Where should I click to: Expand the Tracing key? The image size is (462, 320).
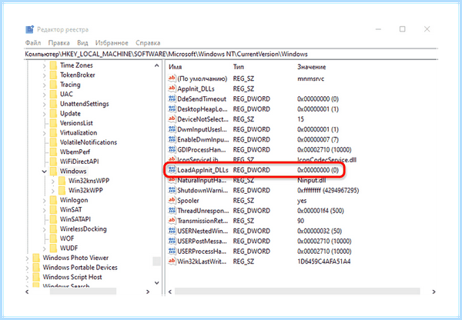(44, 85)
